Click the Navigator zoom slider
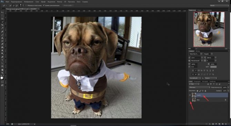231x126 pixels. click(x=211, y=49)
